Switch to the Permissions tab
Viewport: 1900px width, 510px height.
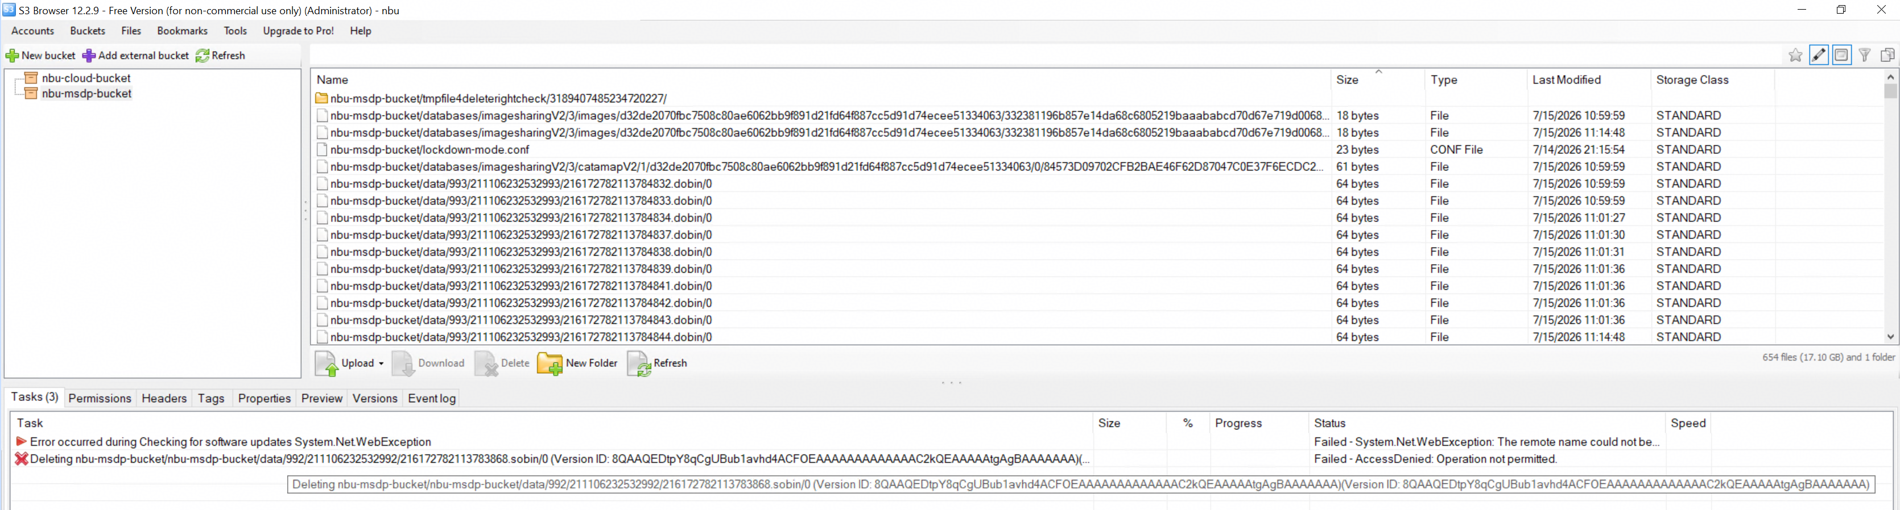click(x=100, y=398)
